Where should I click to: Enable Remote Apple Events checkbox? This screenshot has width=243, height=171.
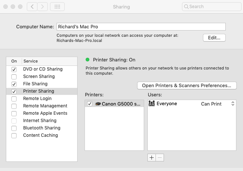(14, 114)
